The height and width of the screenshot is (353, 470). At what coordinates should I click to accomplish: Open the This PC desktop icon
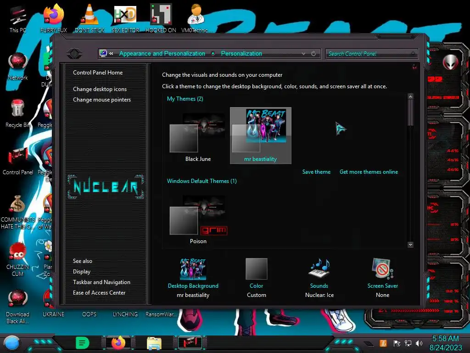(x=18, y=18)
